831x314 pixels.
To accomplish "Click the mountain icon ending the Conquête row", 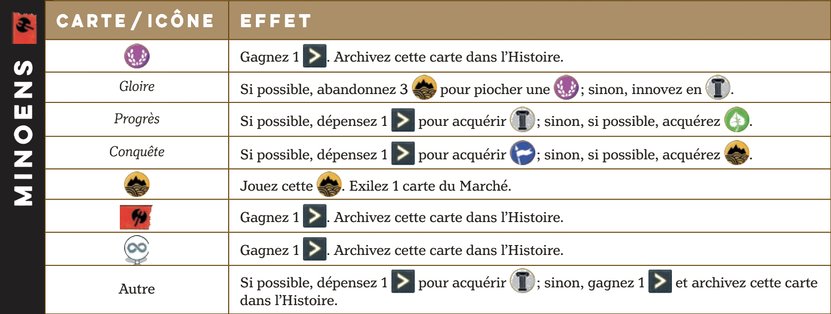I will coord(737,154).
